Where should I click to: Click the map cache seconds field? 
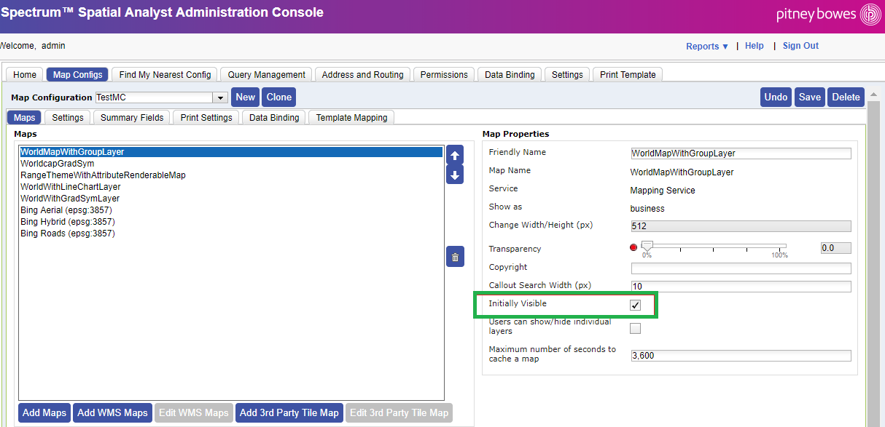[741, 356]
